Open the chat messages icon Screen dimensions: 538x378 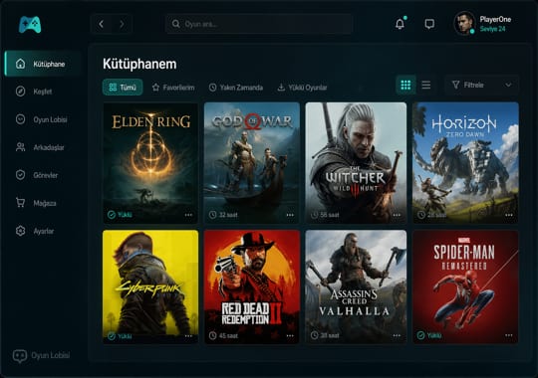click(429, 24)
